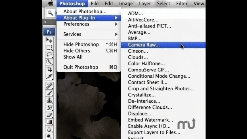Select the Magic Wand tool

coord(49,62)
